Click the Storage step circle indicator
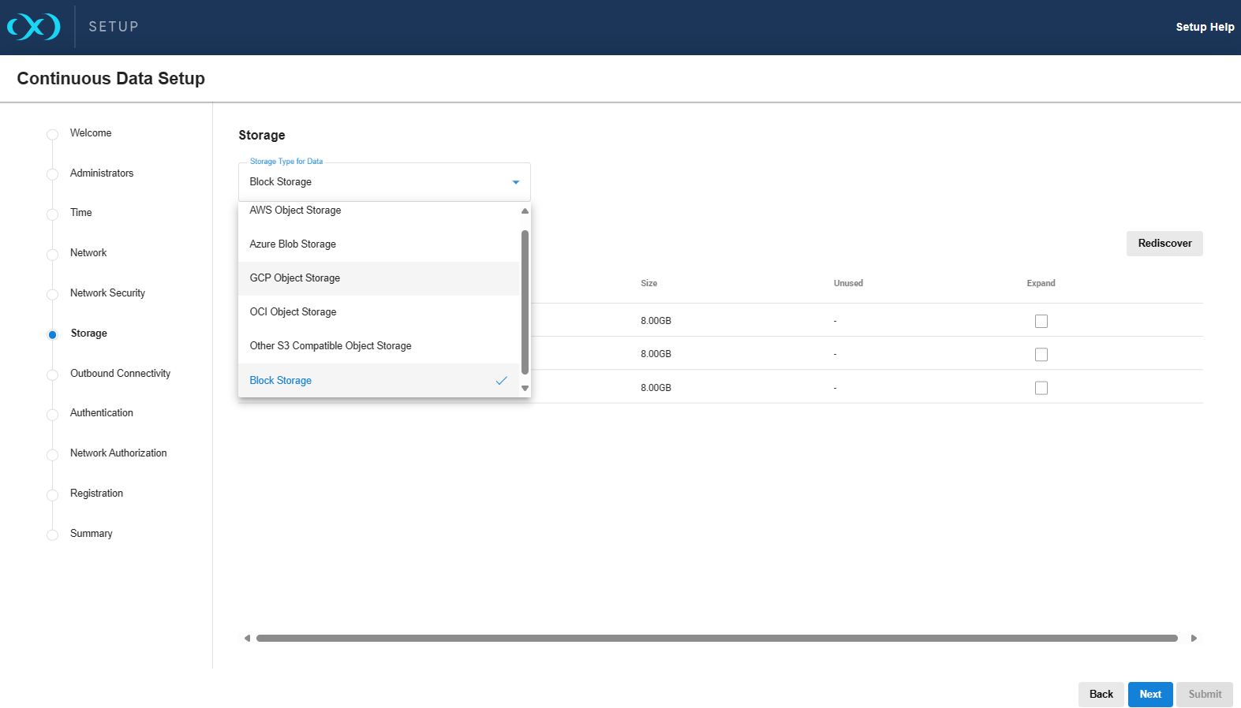Image resolution: width=1241 pixels, height=708 pixels. click(53, 334)
